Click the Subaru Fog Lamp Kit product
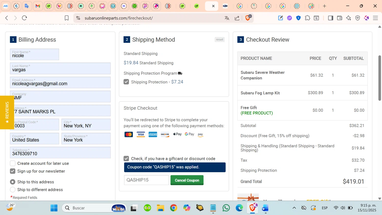This screenshot has width=382, height=215. 260,93
